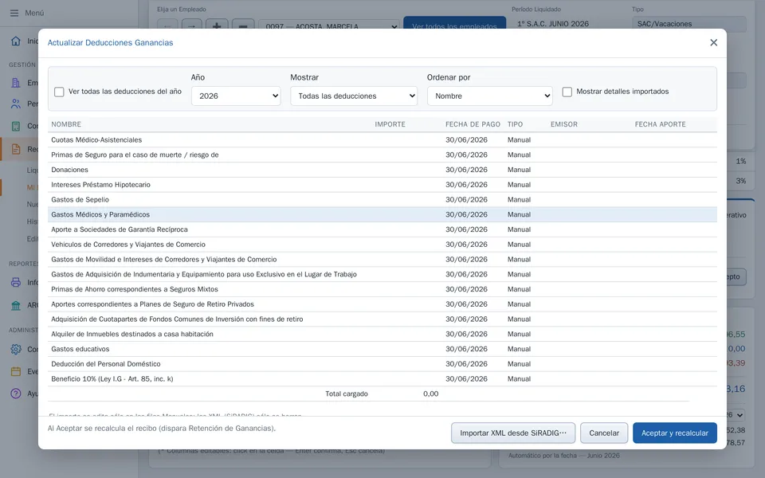
Task: Select 'Alquiler de Inmuebles destinados a casa habitación'
Action: coord(382,334)
